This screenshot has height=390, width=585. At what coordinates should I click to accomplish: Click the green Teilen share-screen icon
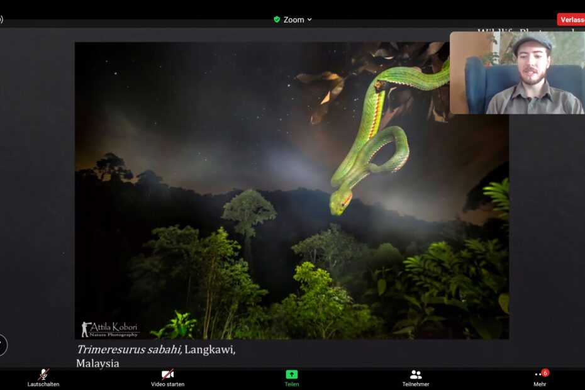292,374
